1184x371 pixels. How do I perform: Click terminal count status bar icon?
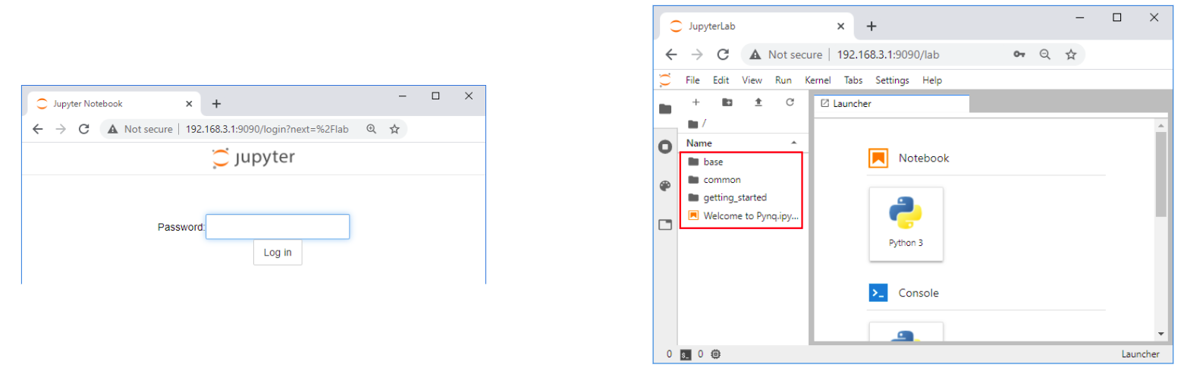[686, 354]
